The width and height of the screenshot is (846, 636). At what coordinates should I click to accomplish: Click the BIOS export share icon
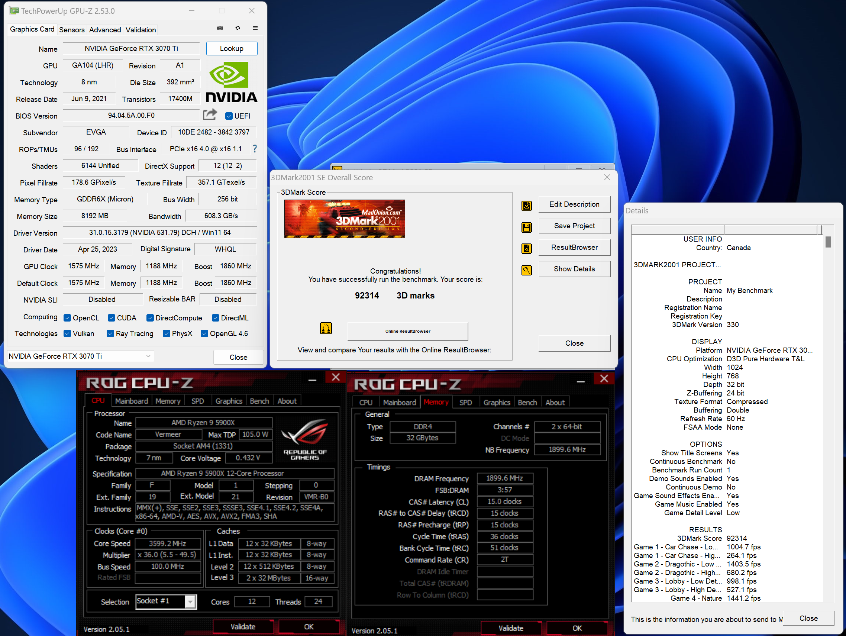tap(210, 115)
